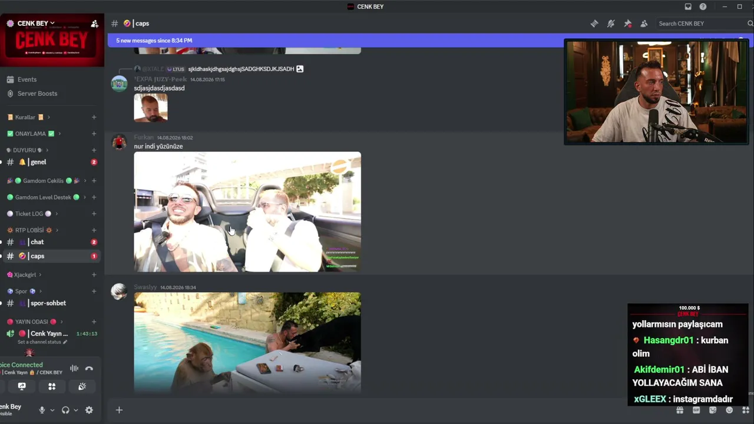Click the Share Your Screen button
The image size is (754, 424).
tap(22, 386)
